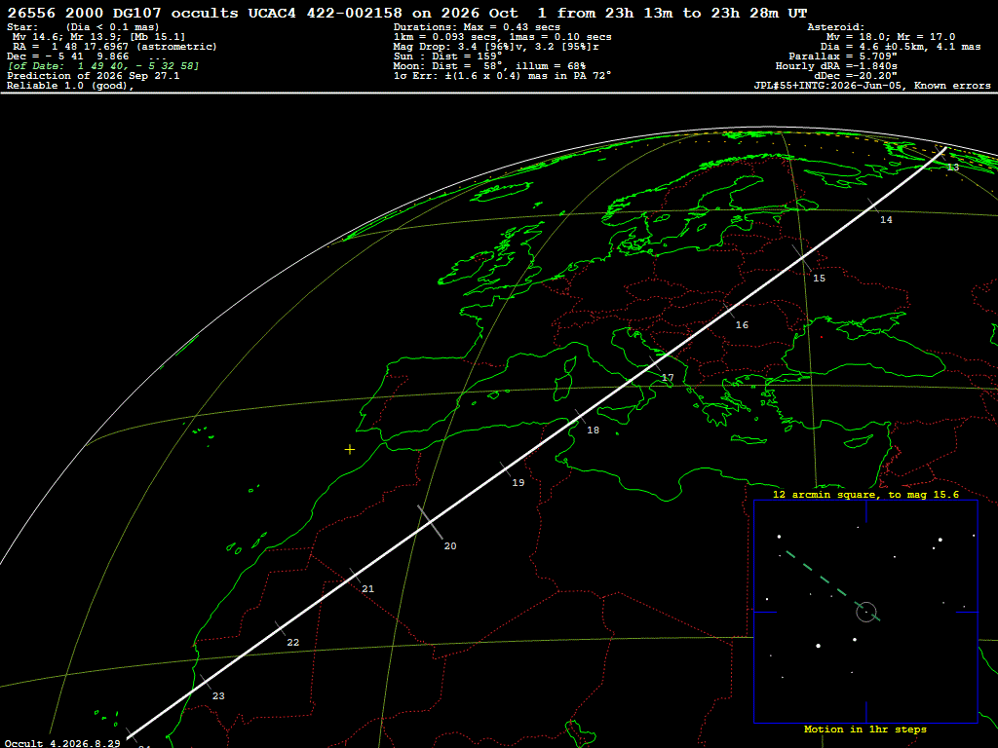Click the green 'of Date' coordinates line

(103, 66)
